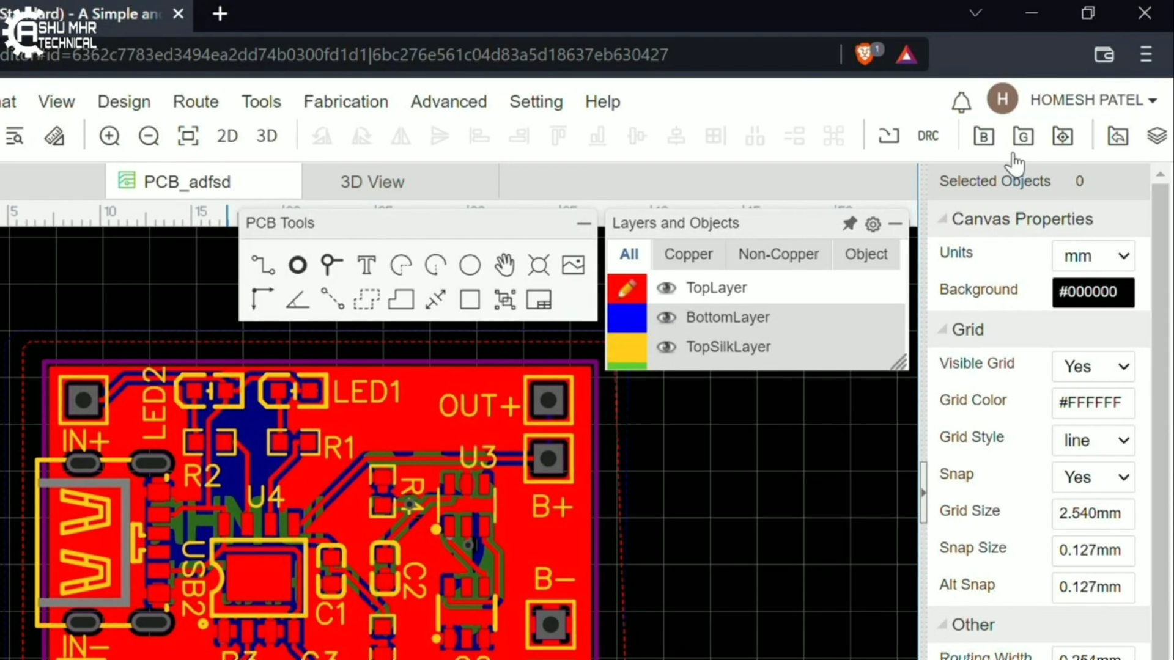The height and width of the screenshot is (660, 1174).
Task: Toggle BottomLayer visibility
Action: [666, 317]
